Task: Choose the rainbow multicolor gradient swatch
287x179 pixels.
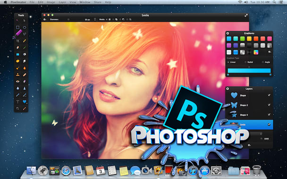Action: tap(256, 52)
